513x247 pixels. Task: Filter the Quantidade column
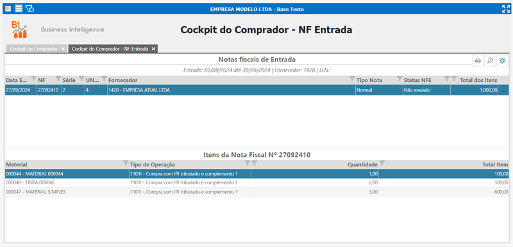pos(254,163)
